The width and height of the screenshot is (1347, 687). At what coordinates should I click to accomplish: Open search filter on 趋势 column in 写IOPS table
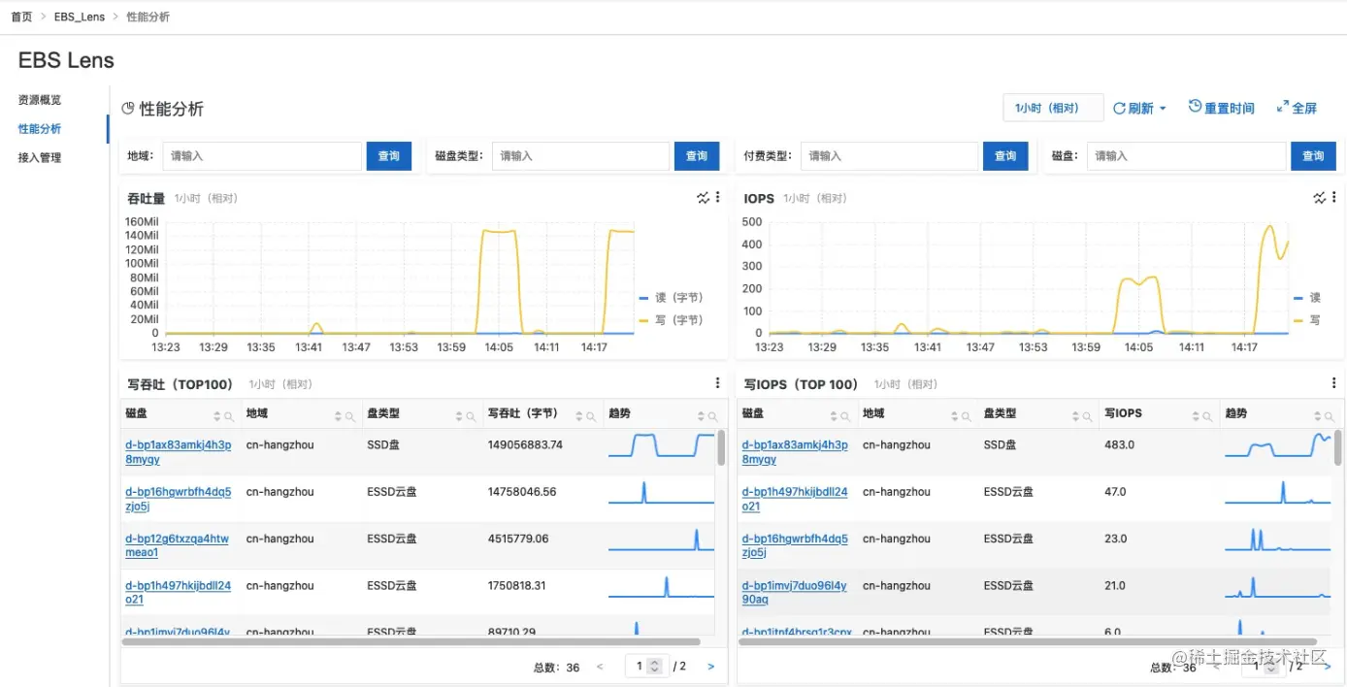(x=1329, y=416)
